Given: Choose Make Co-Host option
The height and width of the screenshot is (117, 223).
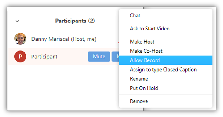Looking at the screenshot, I should point(146,51).
